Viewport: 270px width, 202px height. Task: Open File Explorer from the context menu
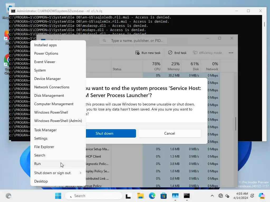click(58, 147)
